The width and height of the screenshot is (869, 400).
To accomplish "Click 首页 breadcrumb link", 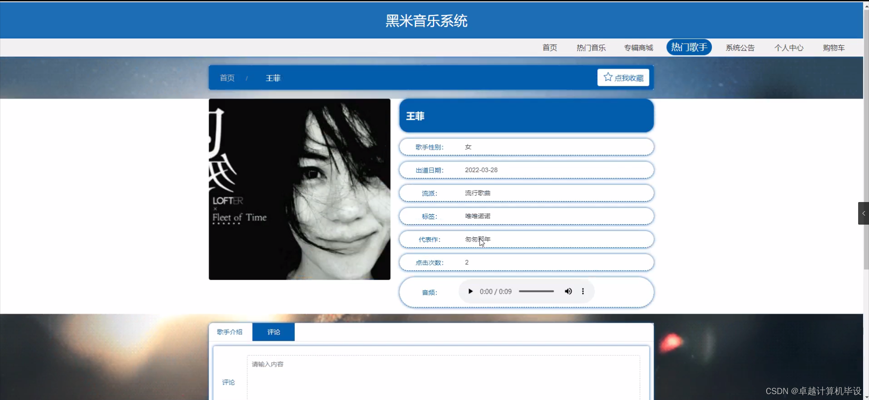I will click(x=227, y=78).
